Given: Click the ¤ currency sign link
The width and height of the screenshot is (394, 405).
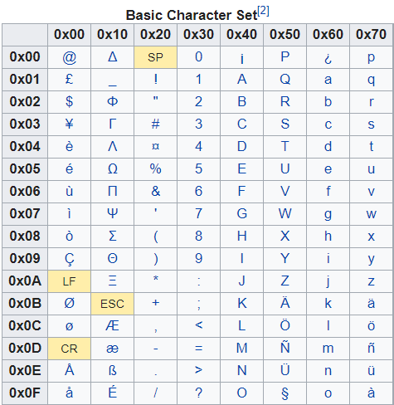Looking at the screenshot, I should coord(155,146).
